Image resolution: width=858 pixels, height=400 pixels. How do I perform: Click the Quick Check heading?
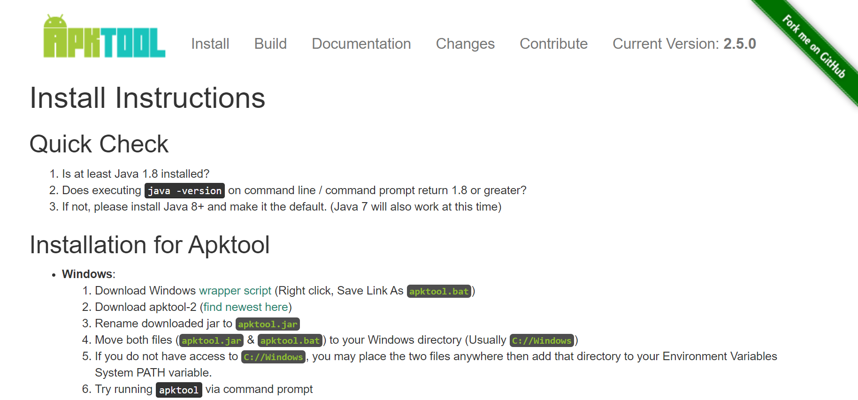[99, 144]
